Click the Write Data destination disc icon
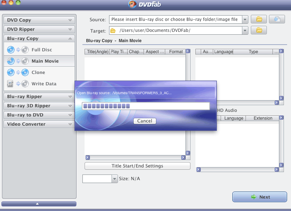The width and height of the screenshot is (291, 211). [x=25, y=84]
